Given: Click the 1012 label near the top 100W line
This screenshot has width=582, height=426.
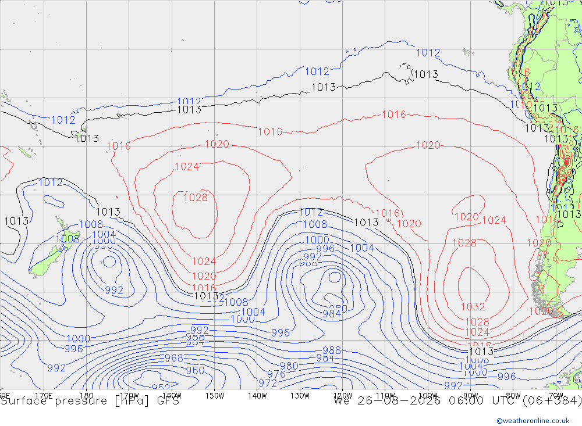Looking at the screenshot, I should 428,53.
